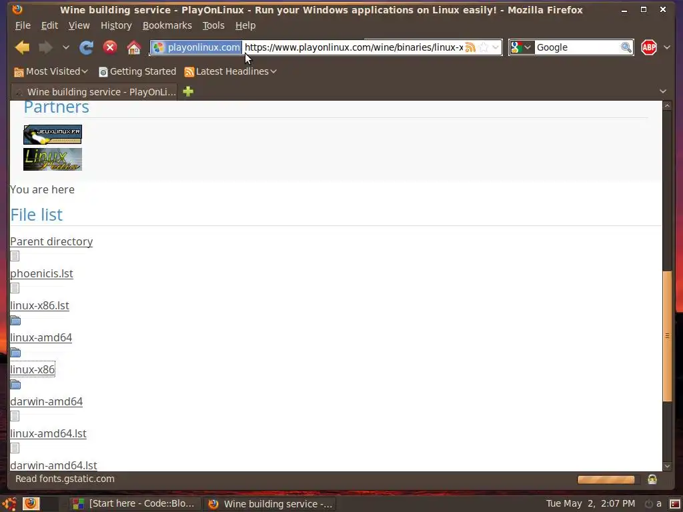Open the linux-x86 folder link
The height and width of the screenshot is (512, 683).
33,369
